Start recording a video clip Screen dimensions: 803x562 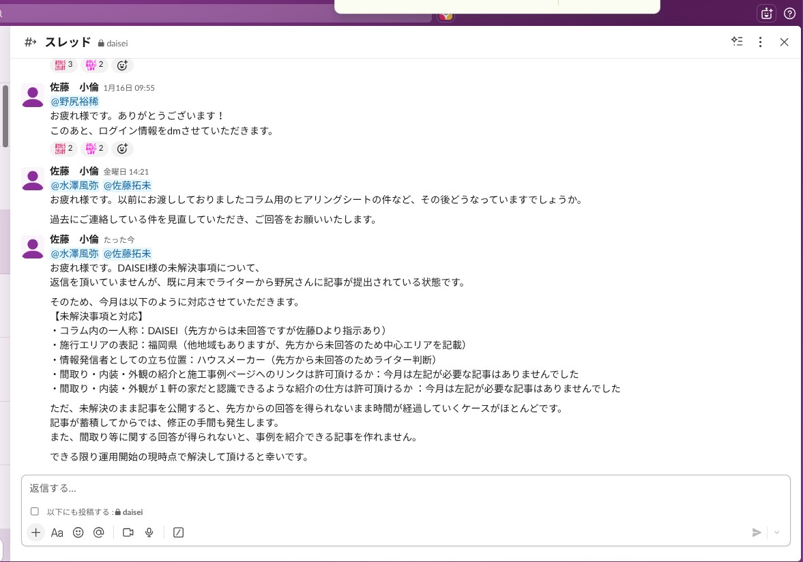(128, 533)
